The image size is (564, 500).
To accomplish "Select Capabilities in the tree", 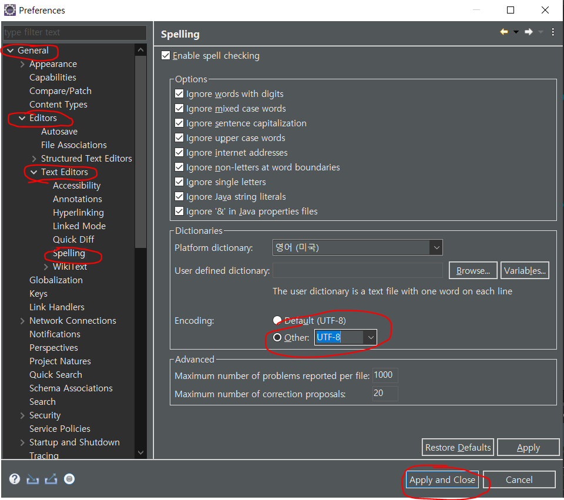I will [53, 78].
